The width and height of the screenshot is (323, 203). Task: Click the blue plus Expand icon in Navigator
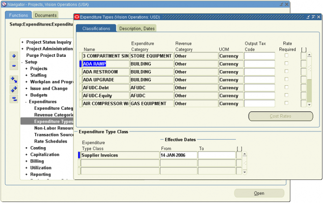coord(14,56)
